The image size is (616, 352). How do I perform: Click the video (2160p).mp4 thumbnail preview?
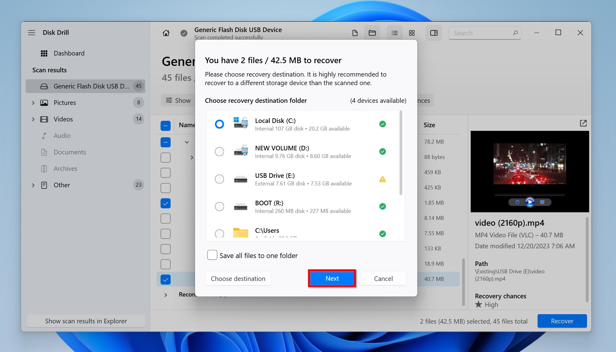coord(530,171)
